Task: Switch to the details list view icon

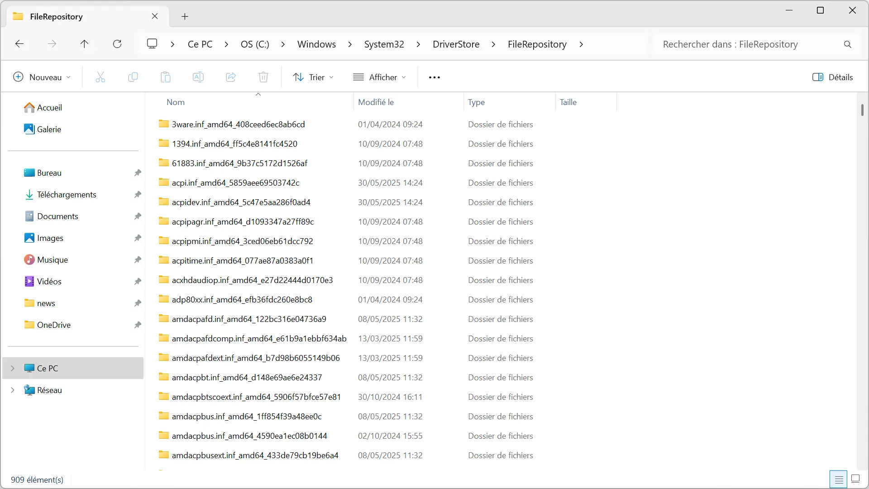Action: pyautogui.click(x=839, y=479)
